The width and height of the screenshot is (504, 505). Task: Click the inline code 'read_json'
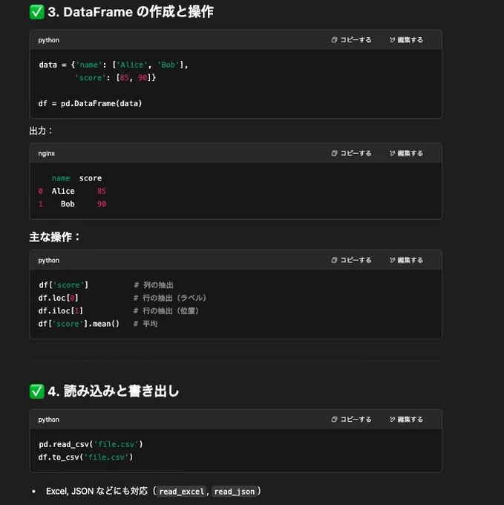pos(235,492)
